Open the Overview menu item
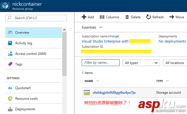 (x=34, y=32)
